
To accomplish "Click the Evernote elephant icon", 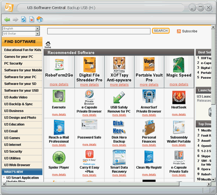I will point(59,97).
